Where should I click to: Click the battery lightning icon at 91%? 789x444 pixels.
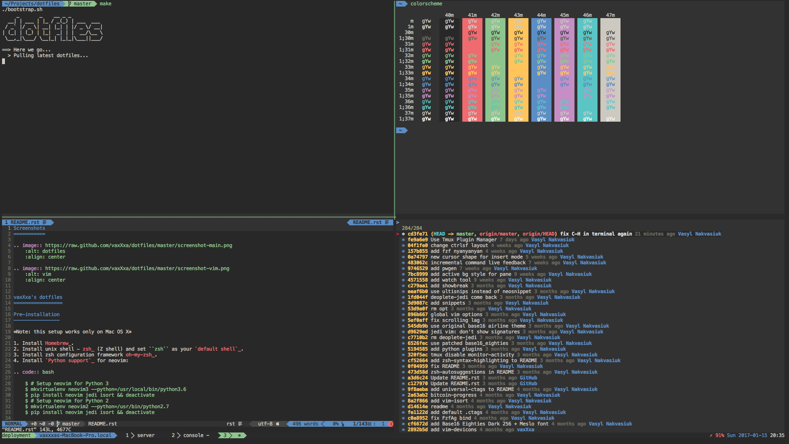point(711,435)
